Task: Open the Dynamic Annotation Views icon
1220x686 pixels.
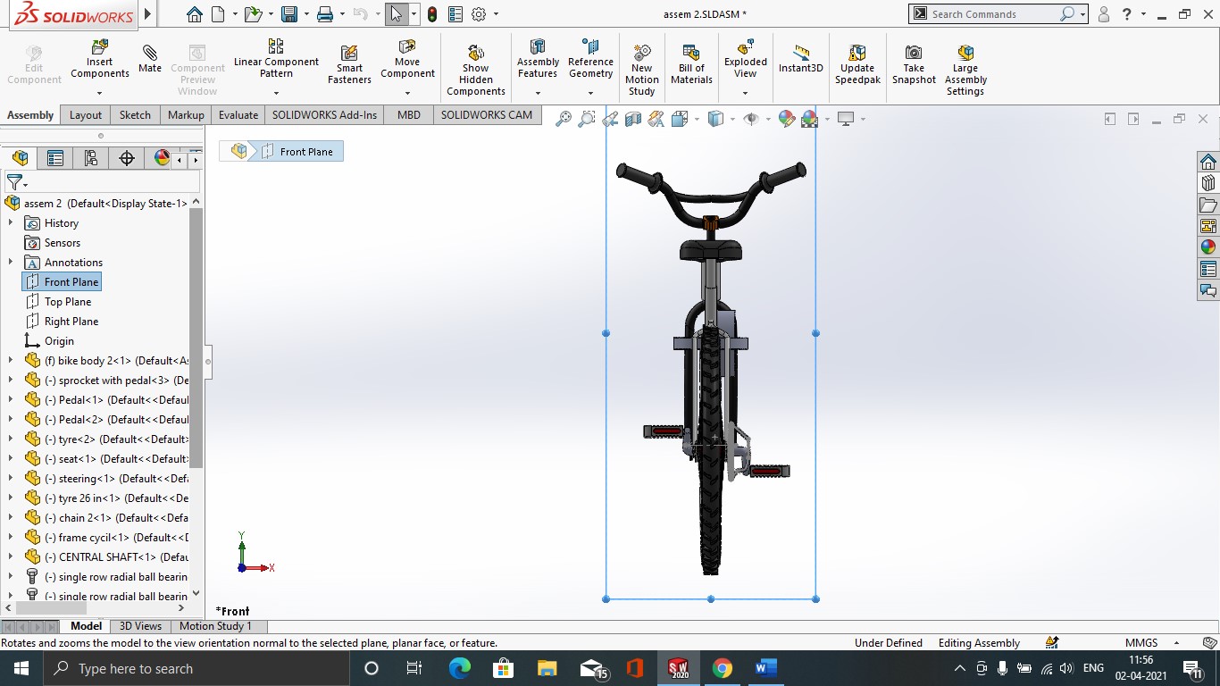Action: 656,119
